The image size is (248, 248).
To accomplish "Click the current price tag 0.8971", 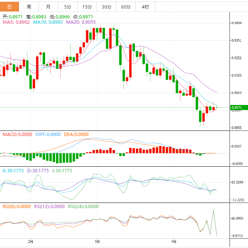I will tap(237, 108).
